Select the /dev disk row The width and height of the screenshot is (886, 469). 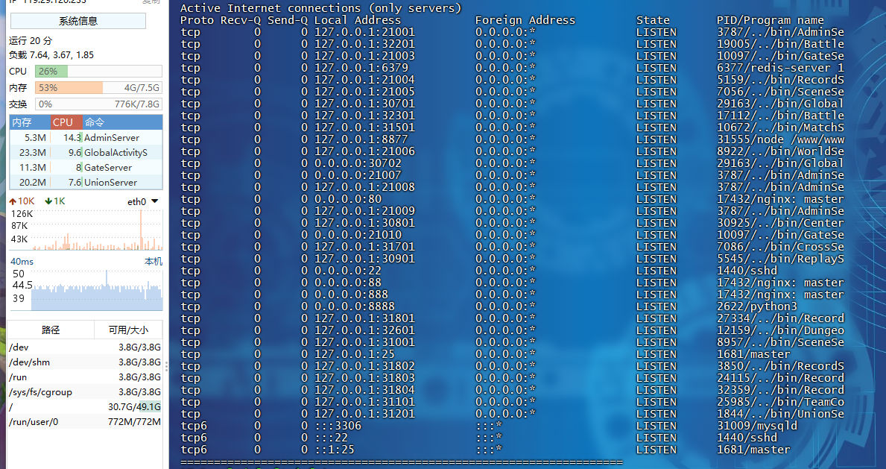(86, 347)
